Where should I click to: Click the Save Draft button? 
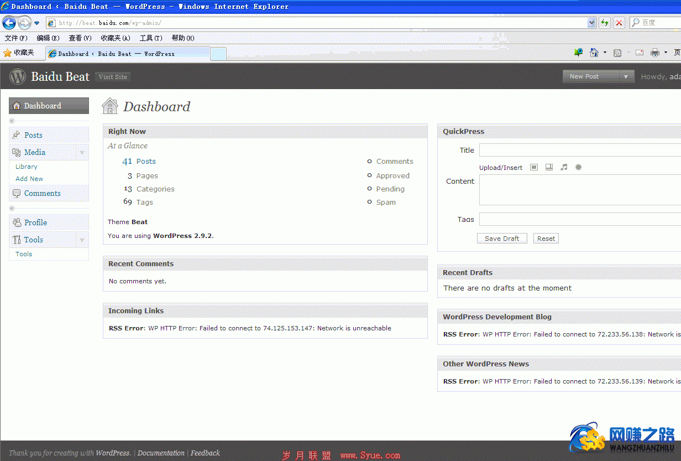502,239
